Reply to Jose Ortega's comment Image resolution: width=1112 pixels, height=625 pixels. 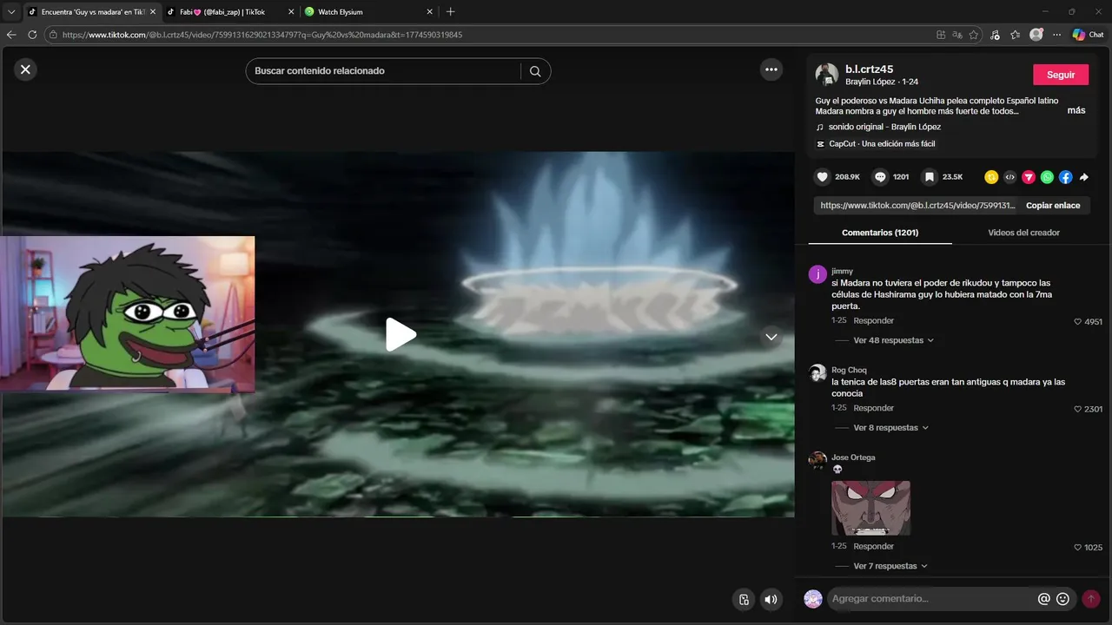(x=873, y=546)
